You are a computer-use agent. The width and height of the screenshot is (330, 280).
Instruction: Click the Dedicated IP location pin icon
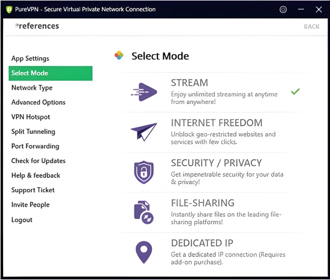(x=144, y=252)
